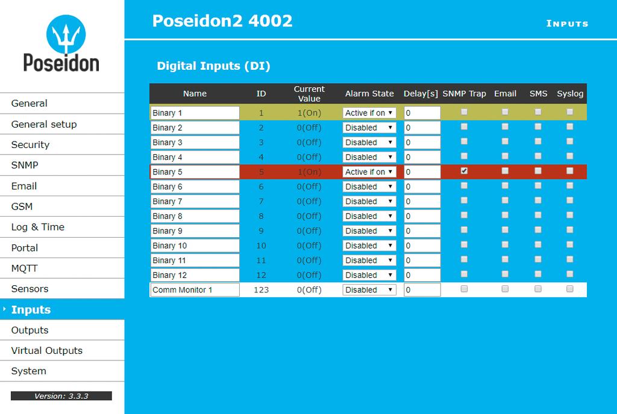Enable SNMP Trap for Binary 1
Image resolution: width=617 pixels, height=414 pixels.
pos(465,112)
